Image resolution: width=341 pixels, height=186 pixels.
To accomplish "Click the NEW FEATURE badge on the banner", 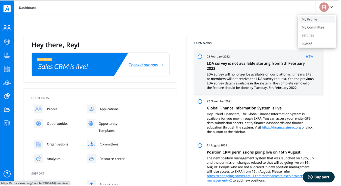I will (45, 59).
